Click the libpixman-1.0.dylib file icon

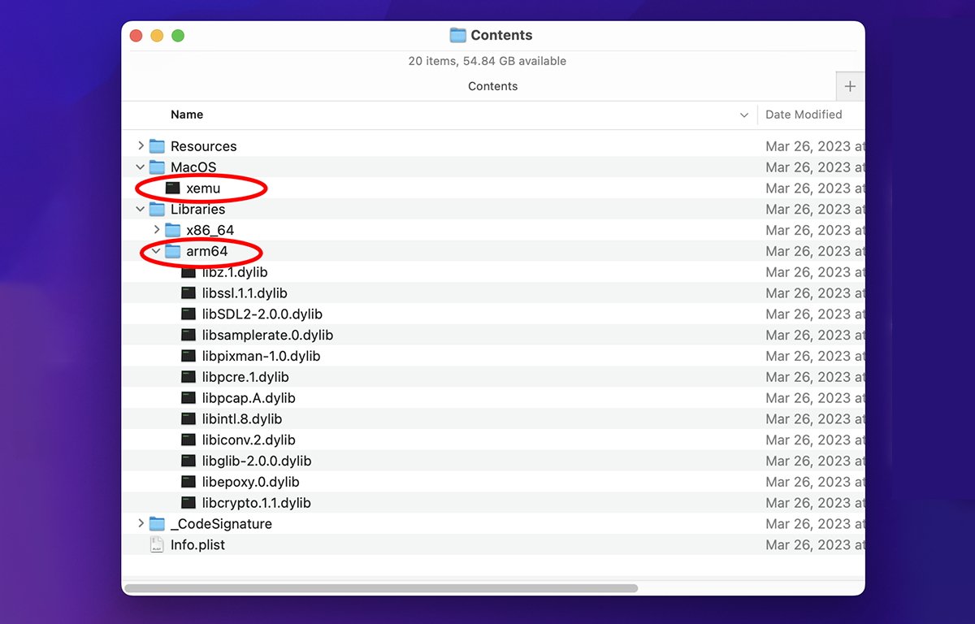(x=188, y=356)
